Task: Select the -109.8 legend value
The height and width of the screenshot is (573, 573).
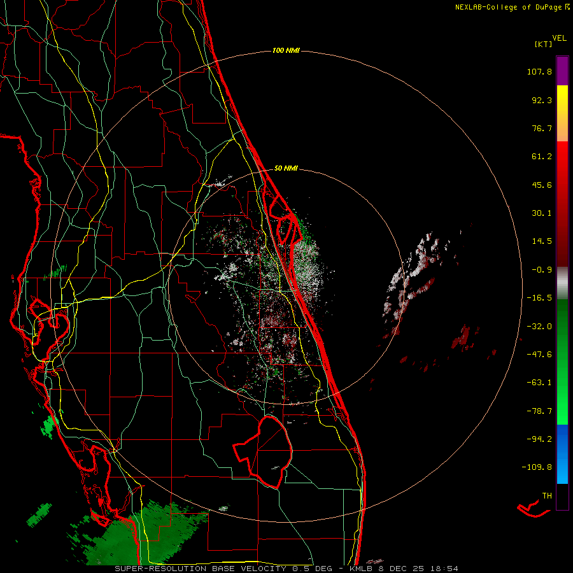Action: pos(537,467)
